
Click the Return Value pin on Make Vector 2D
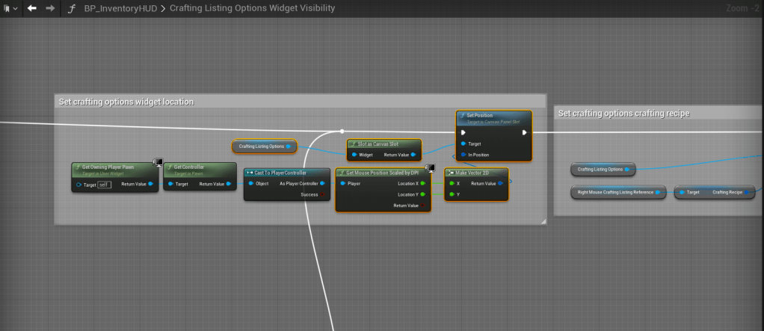pos(500,184)
